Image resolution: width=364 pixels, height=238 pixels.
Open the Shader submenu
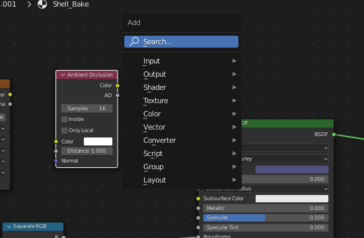pos(182,87)
